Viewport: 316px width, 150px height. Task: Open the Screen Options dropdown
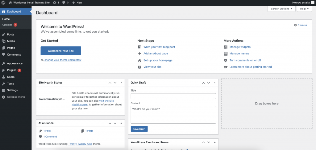281,9
